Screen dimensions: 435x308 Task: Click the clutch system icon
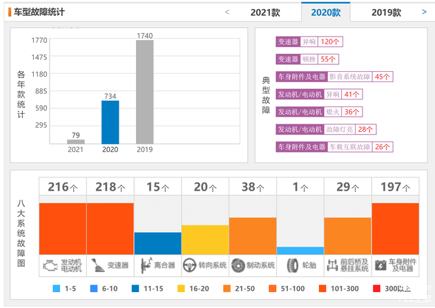[146, 264]
